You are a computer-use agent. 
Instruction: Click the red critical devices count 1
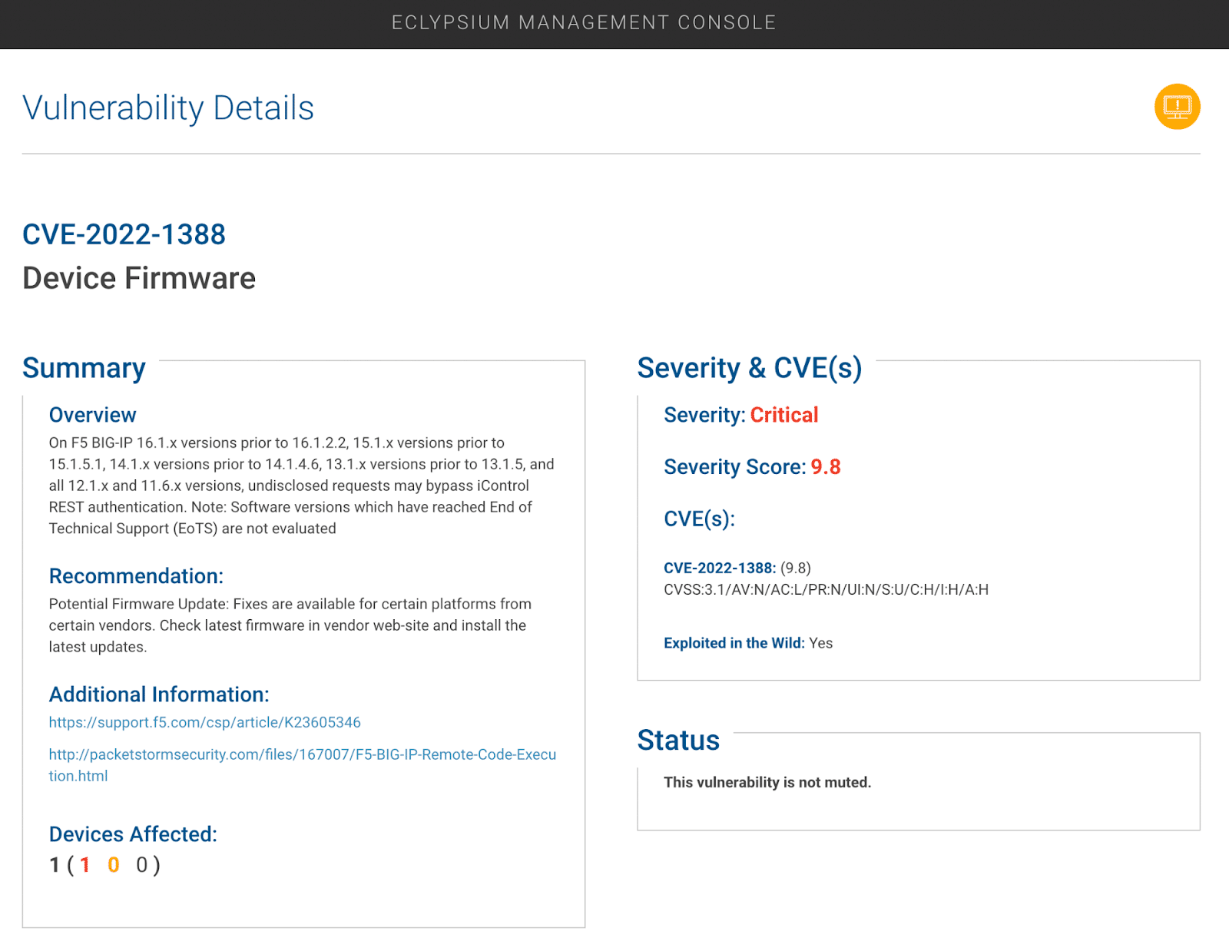[x=84, y=865]
